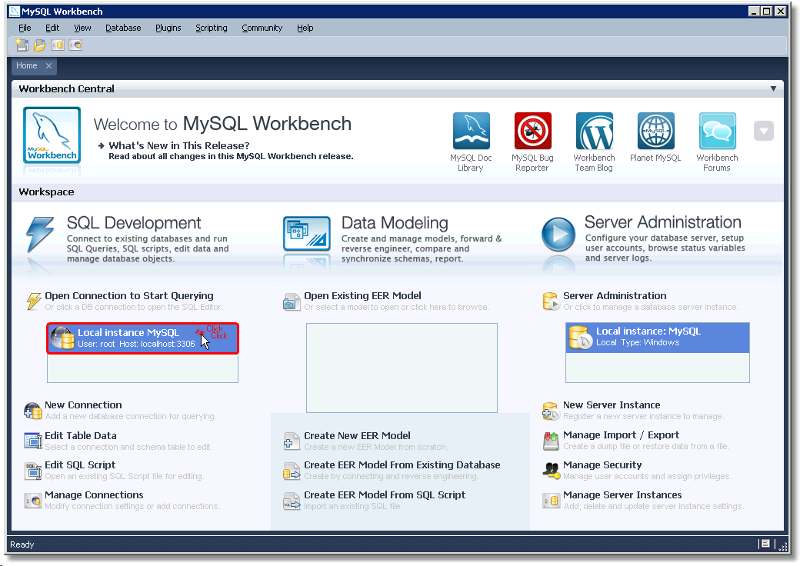Collapse the Workbench Central panel arrow

774,88
